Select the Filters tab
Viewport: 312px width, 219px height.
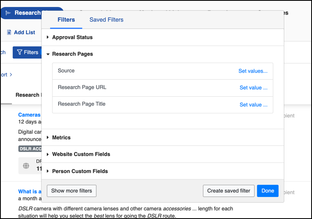pyautogui.click(x=66, y=20)
